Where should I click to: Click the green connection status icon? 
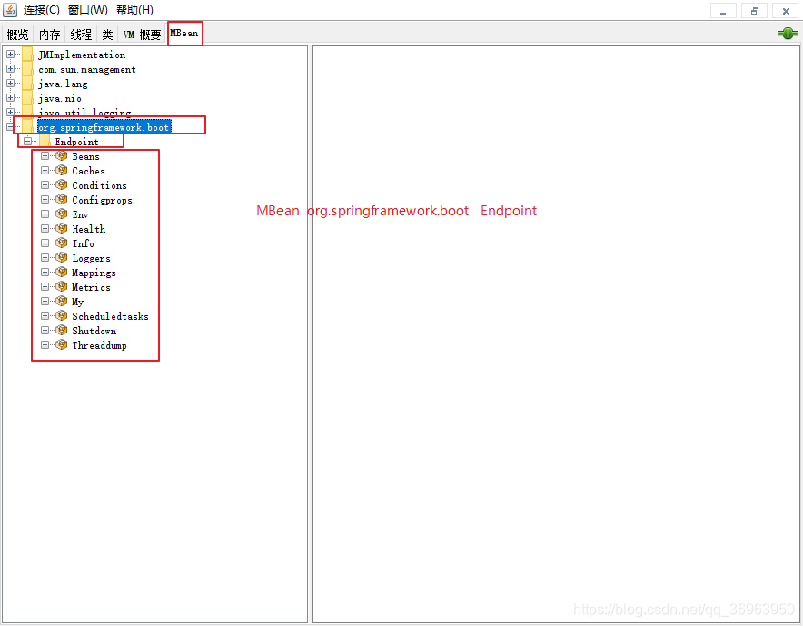coord(788,34)
